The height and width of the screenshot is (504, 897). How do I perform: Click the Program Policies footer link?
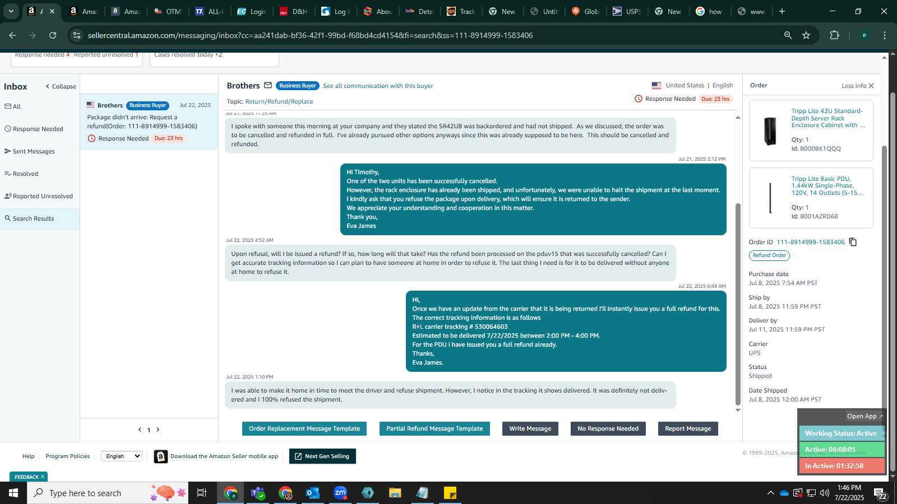point(68,456)
